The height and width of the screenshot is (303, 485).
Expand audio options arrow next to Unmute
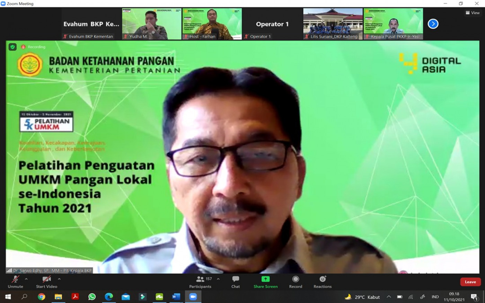point(26,279)
